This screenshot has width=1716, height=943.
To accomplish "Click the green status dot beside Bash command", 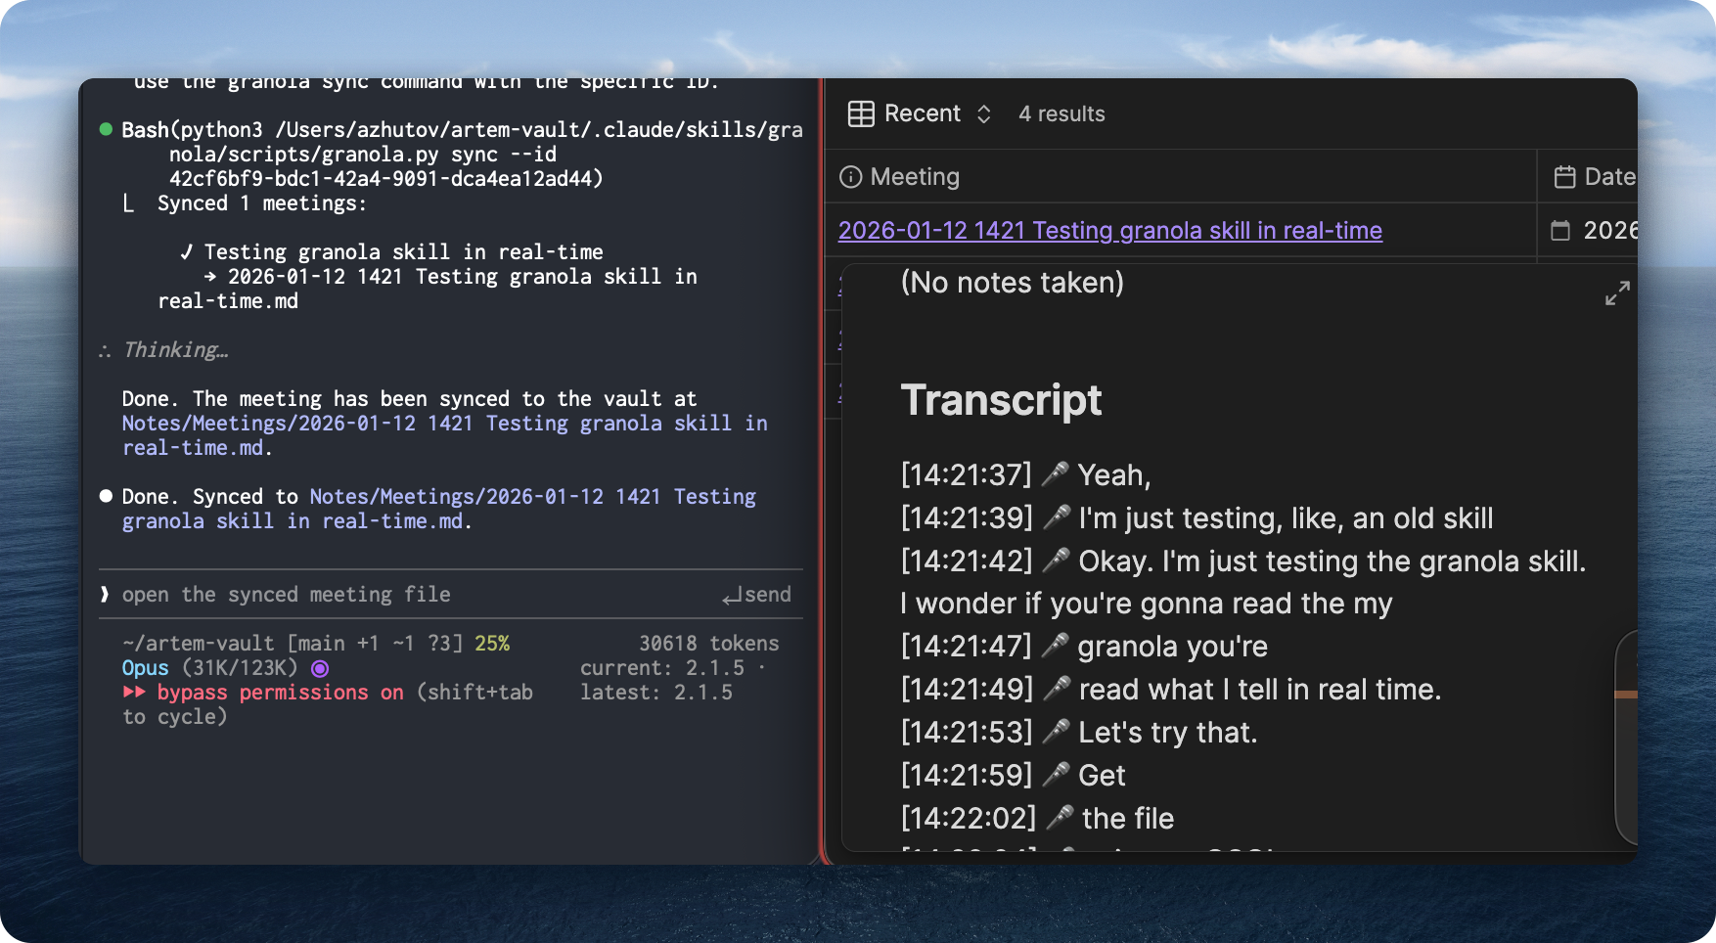I will [x=106, y=129].
